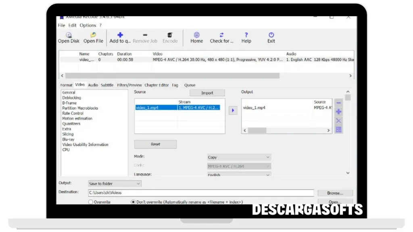Click the Import button
The image size is (413, 232).
coord(207,93)
